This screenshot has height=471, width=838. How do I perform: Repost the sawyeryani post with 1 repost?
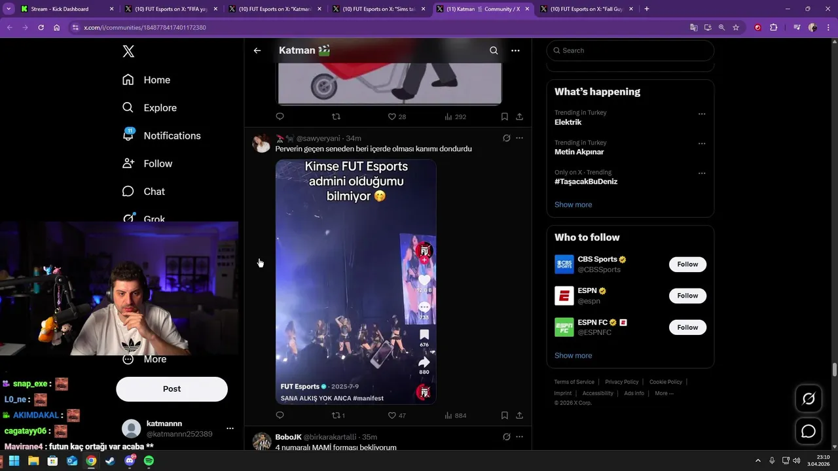[338, 415]
